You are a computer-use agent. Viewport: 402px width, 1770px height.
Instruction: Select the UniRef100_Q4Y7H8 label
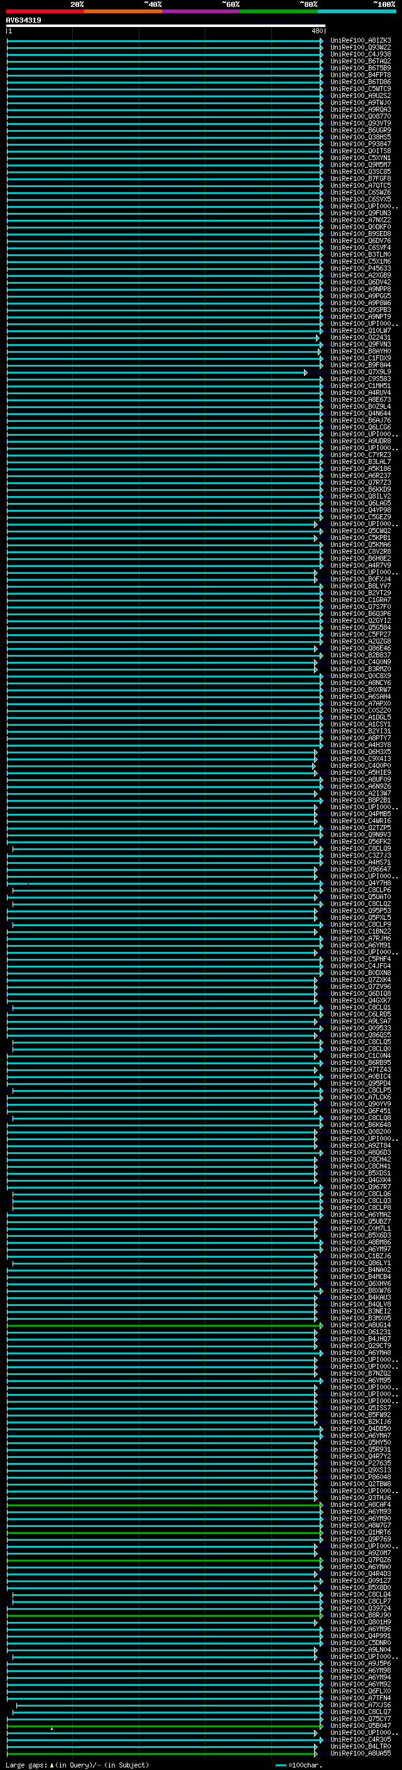pos(361,883)
